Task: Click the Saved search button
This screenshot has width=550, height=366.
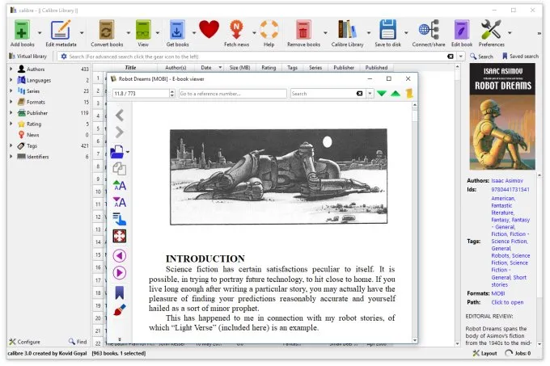Action: (x=520, y=57)
